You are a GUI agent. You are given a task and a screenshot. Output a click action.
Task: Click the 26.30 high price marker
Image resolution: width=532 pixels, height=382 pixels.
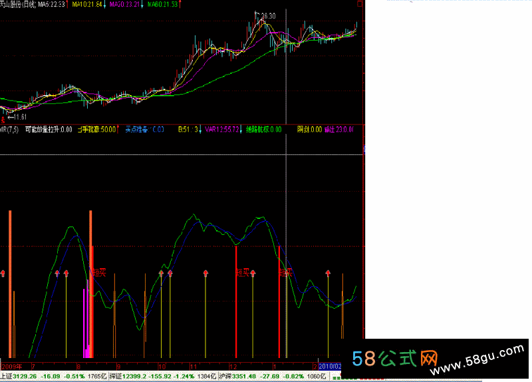point(269,16)
